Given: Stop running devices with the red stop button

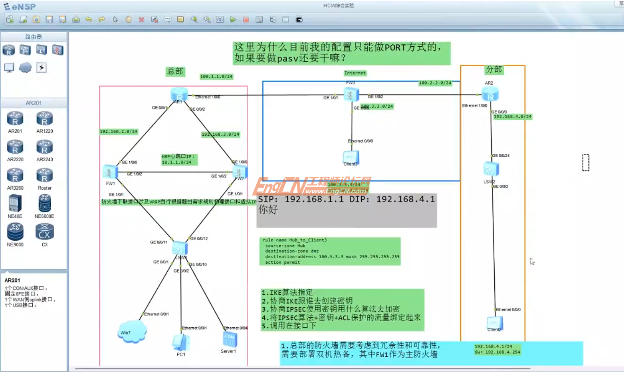Looking at the screenshot, I should [x=246, y=19].
